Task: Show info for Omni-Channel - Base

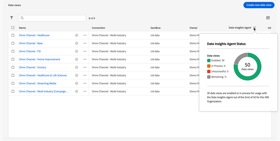Action: tap(77, 43)
